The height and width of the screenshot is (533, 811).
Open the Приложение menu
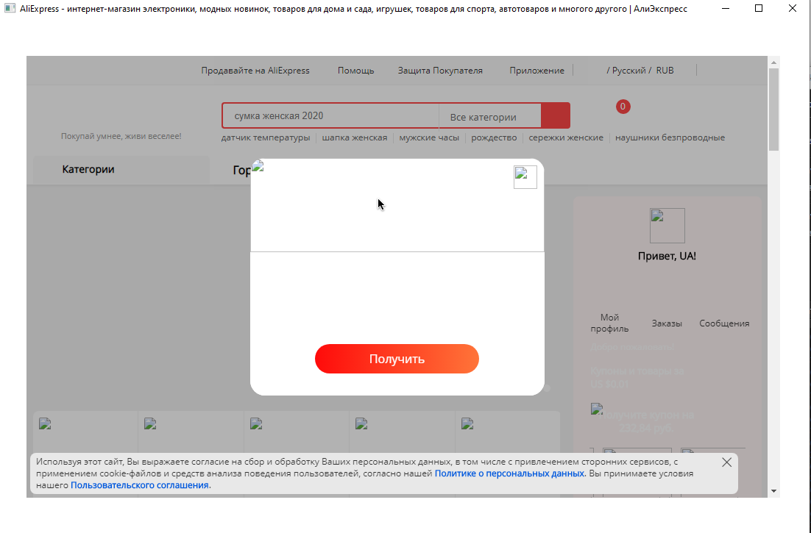point(537,71)
